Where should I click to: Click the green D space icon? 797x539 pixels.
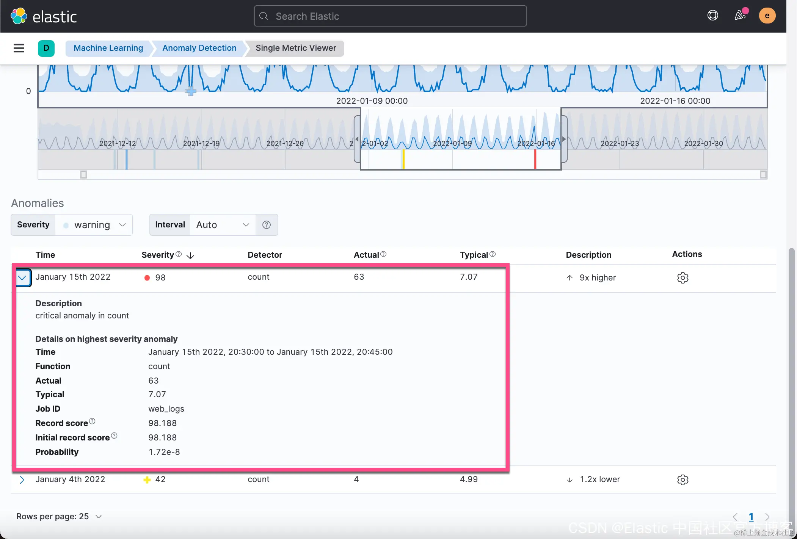coord(46,48)
